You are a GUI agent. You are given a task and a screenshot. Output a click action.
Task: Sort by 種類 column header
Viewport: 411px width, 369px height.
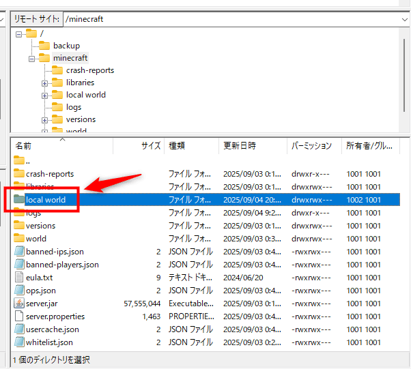tap(192, 145)
